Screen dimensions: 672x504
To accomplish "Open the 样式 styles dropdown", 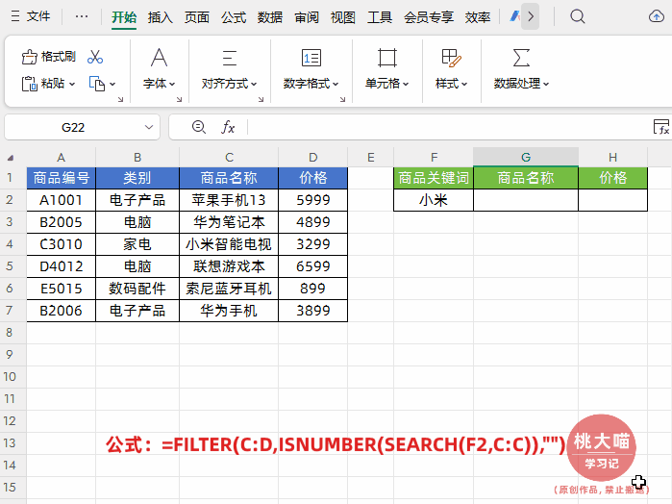I will pyautogui.click(x=451, y=68).
